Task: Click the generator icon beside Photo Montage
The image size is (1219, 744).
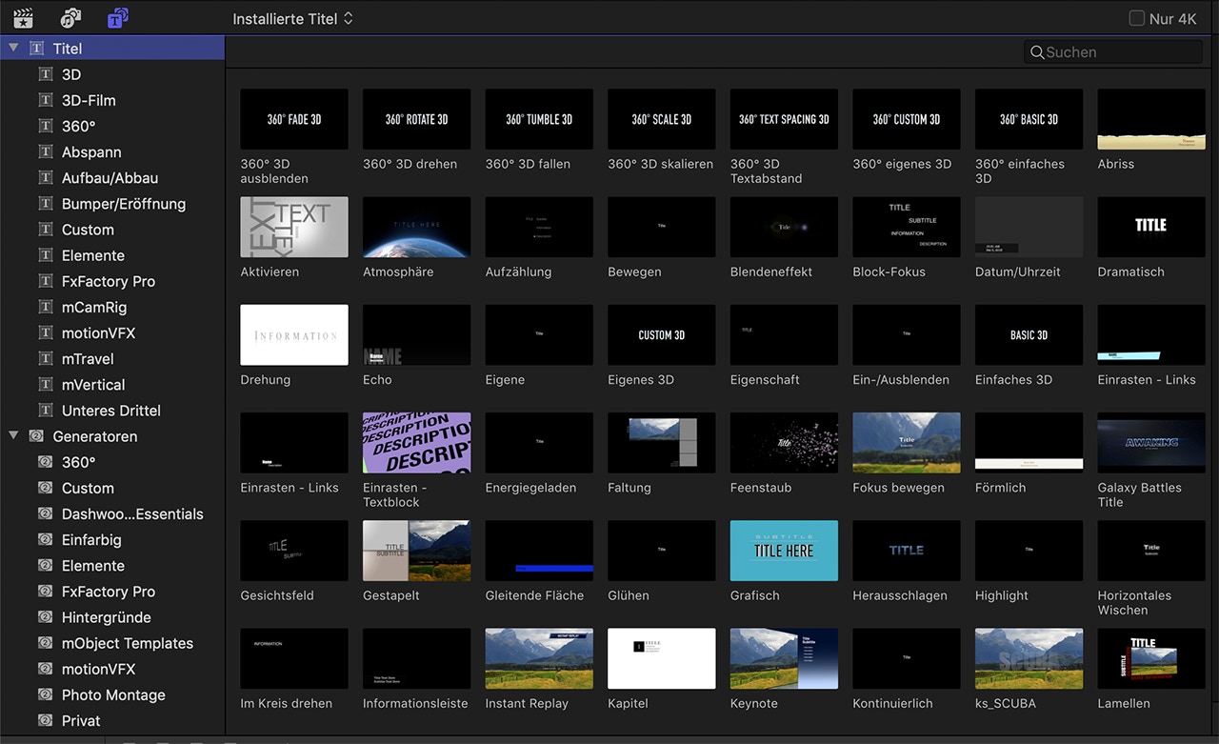Action: click(x=45, y=694)
